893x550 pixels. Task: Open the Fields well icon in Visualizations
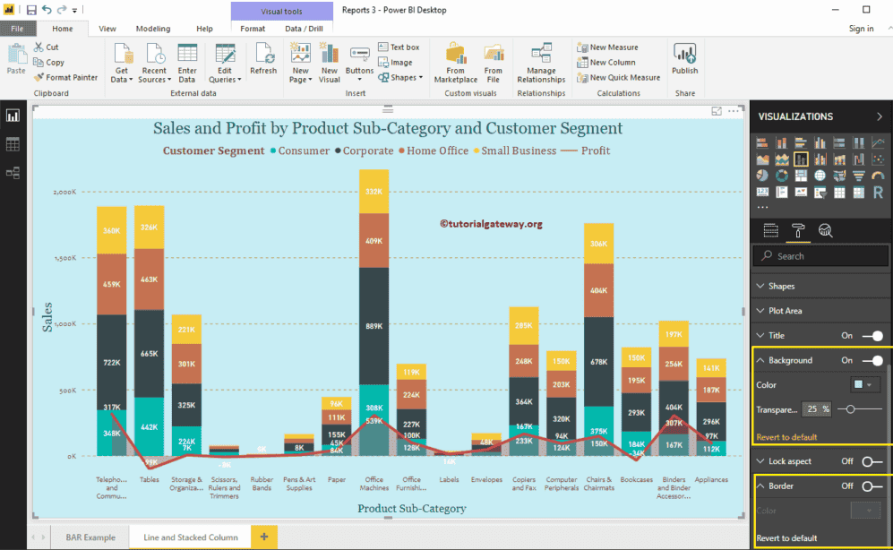coord(770,231)
